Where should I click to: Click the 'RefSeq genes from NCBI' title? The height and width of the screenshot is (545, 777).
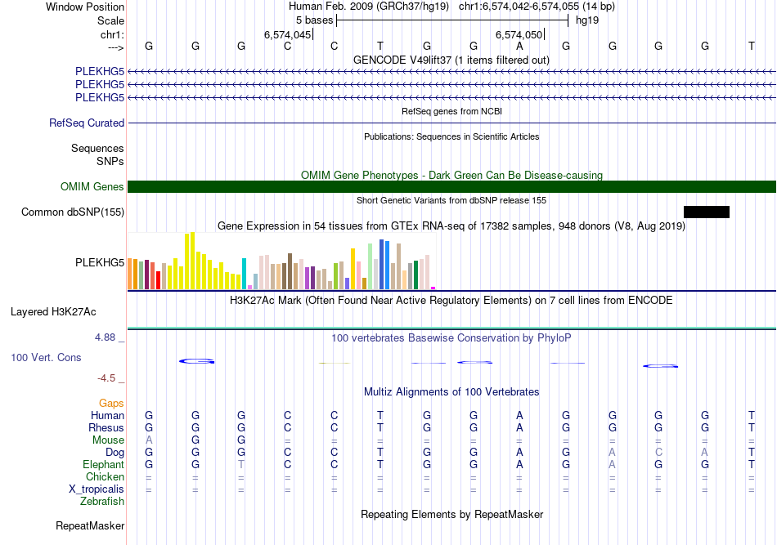point(452,111)
